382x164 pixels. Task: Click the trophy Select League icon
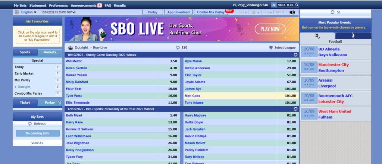(271, 48)
